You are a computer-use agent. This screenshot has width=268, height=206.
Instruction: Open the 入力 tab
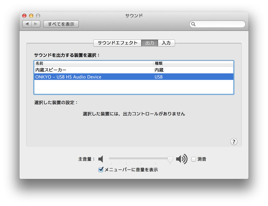coord(166,43)
